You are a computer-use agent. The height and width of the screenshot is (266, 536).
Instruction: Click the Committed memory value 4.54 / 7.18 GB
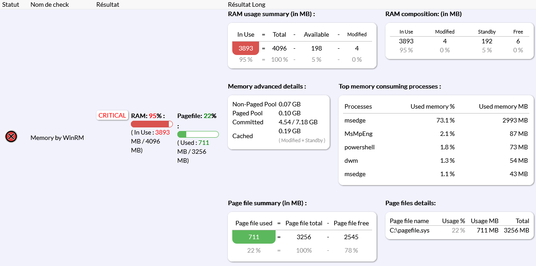tap(298, 122)
